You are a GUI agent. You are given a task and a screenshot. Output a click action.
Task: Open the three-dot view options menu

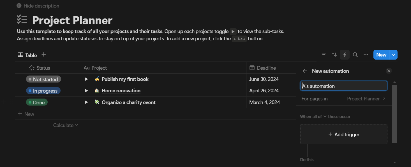coord(366,55)
